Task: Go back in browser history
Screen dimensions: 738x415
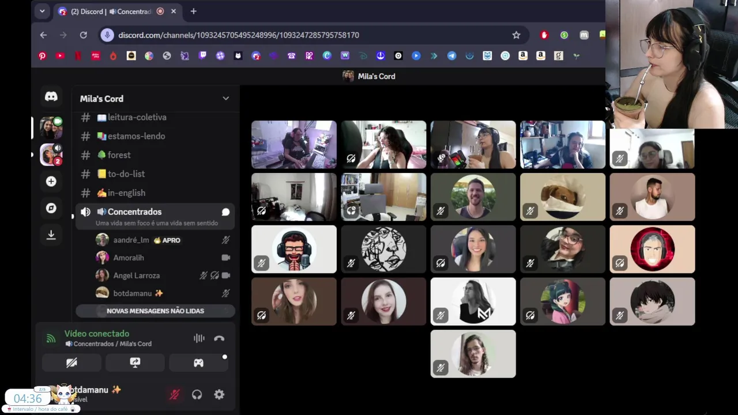Action: click(43, 35)
